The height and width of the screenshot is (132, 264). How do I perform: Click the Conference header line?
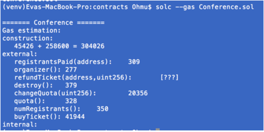pos(53,23)
